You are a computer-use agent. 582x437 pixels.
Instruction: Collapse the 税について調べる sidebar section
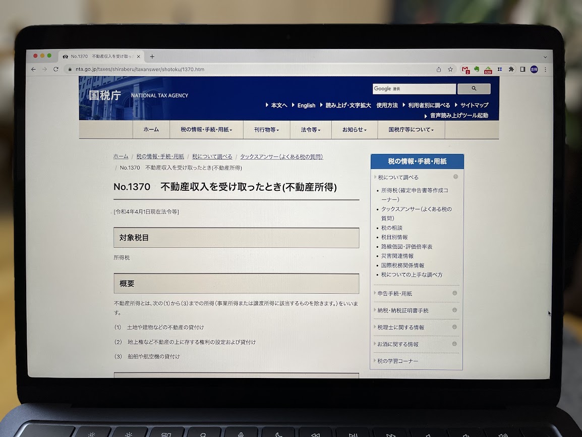coord(417,177)
